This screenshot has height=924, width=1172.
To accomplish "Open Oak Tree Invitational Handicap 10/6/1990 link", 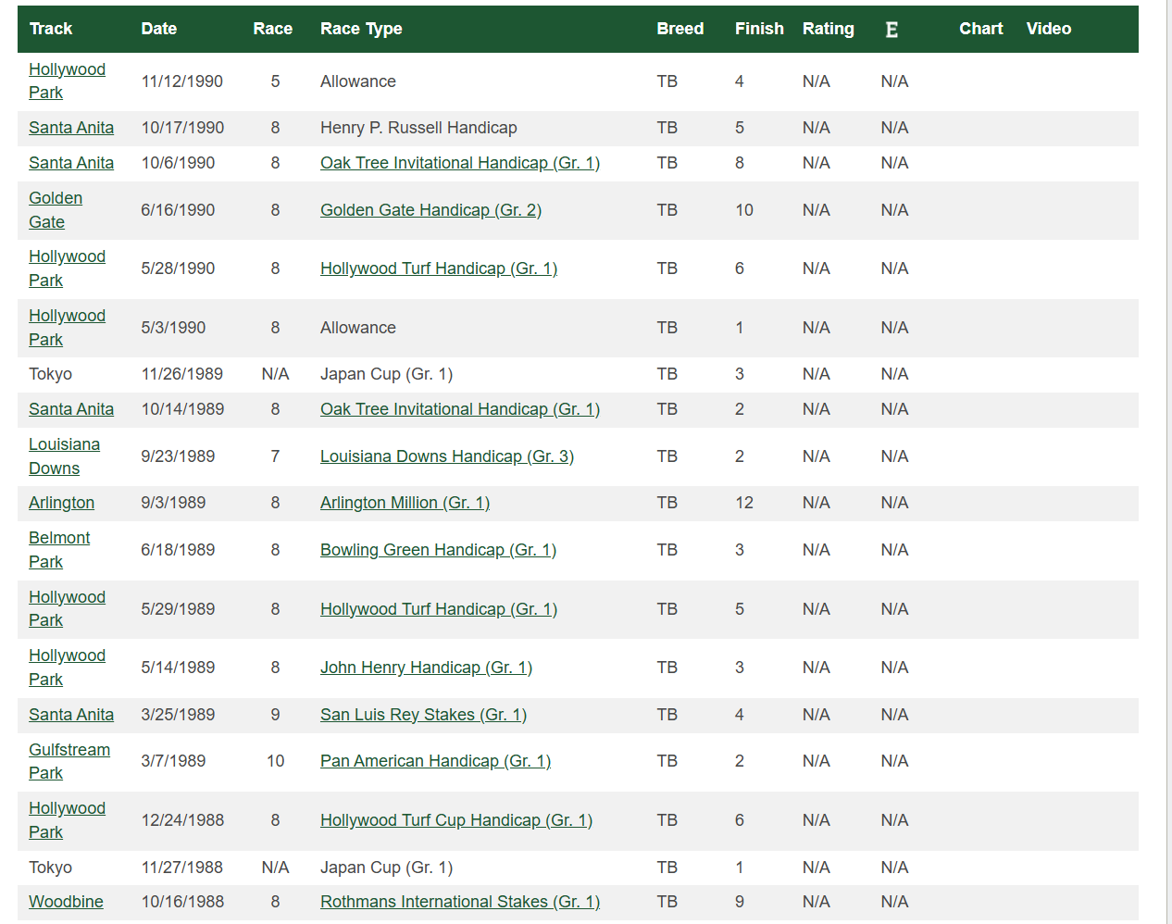I will [x=460, y=163].
